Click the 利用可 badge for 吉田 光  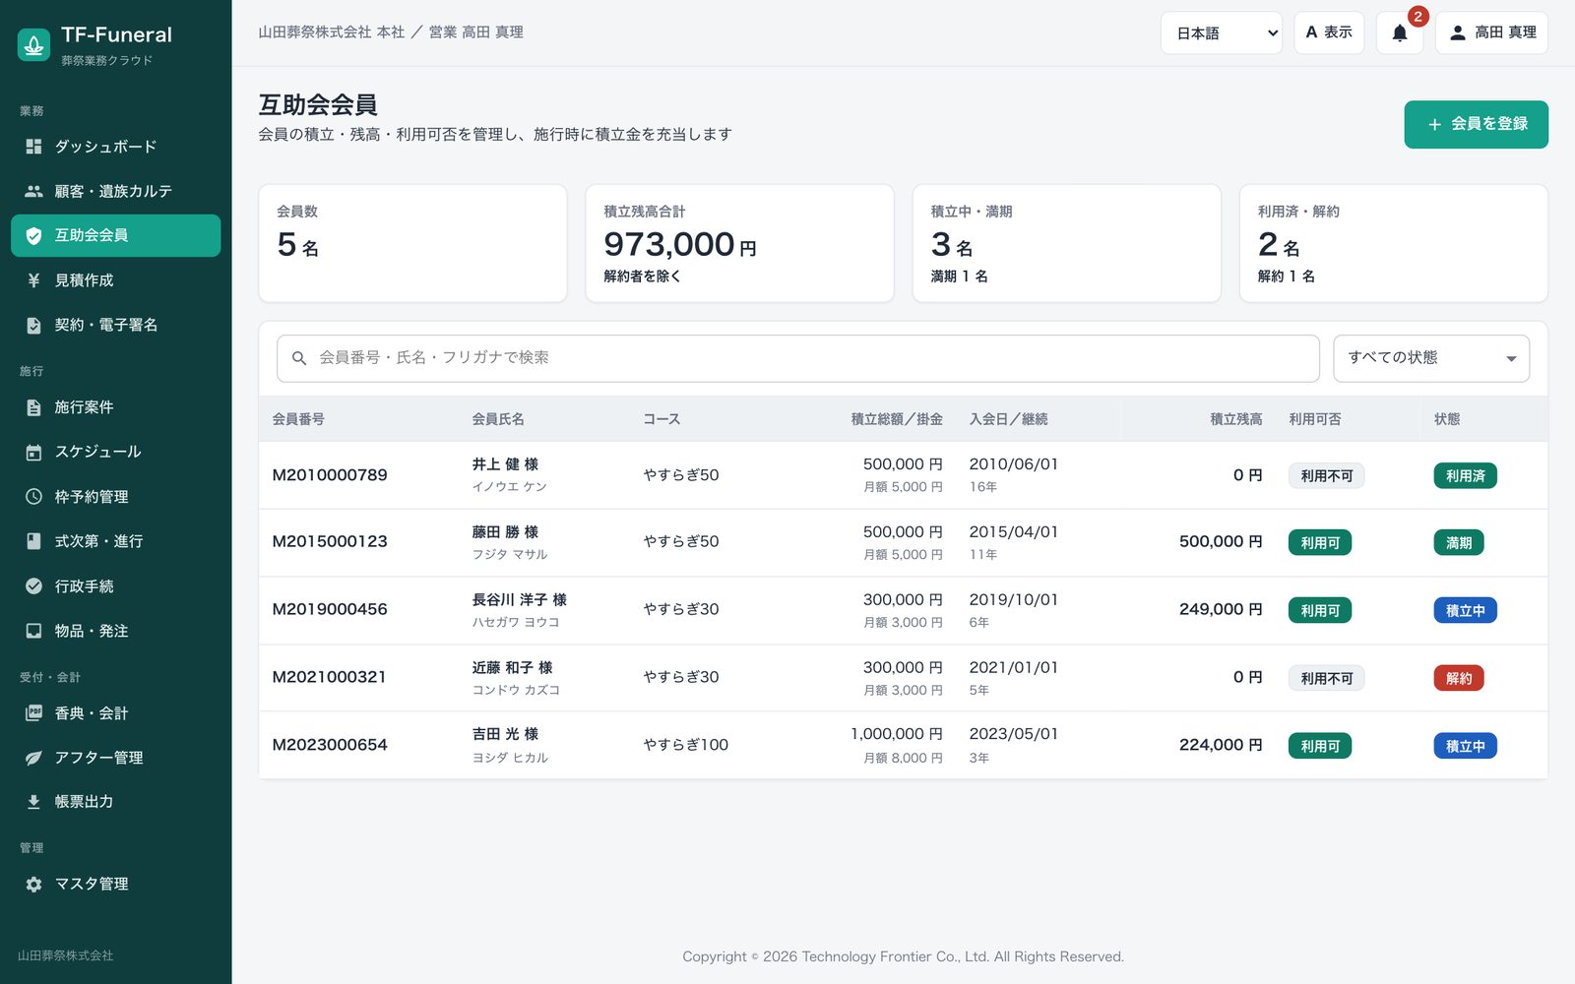click(x=1320, y=747)
